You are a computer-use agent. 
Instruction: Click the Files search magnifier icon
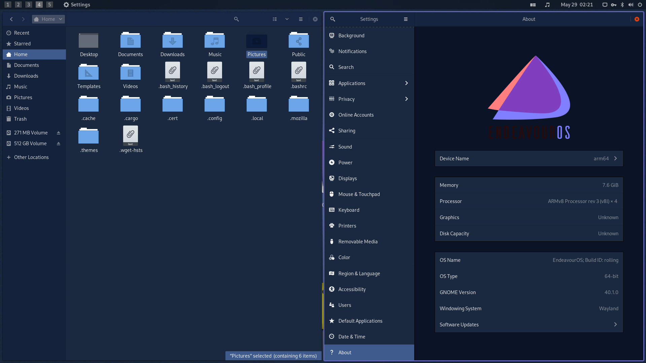pos(237,19)
